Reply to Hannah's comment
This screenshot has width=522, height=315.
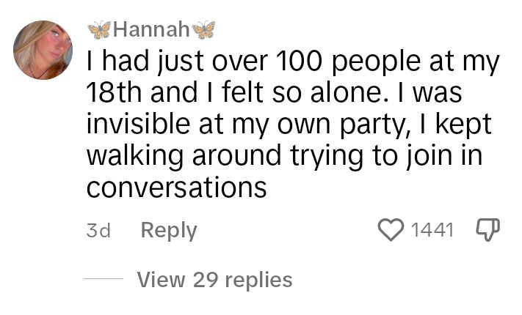click(x=169, y=231)
